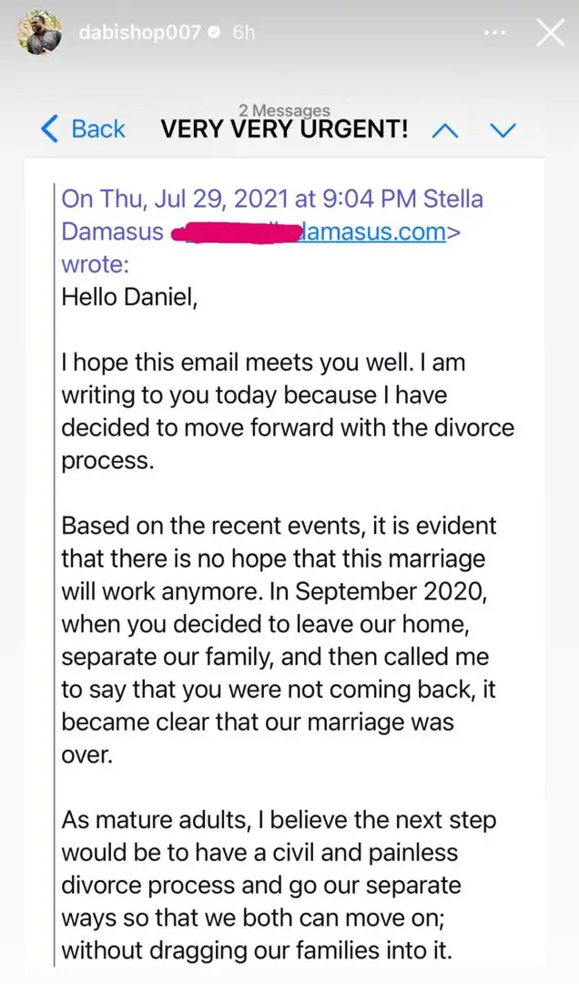
Task: Click the verified badge beside dabishop007
Action: [215, 34]
